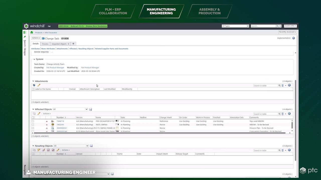Viewport: 321px width, 180px height.
Task: Open the Pat Product Manager Created By link
Action: click(x=55, y=67)
